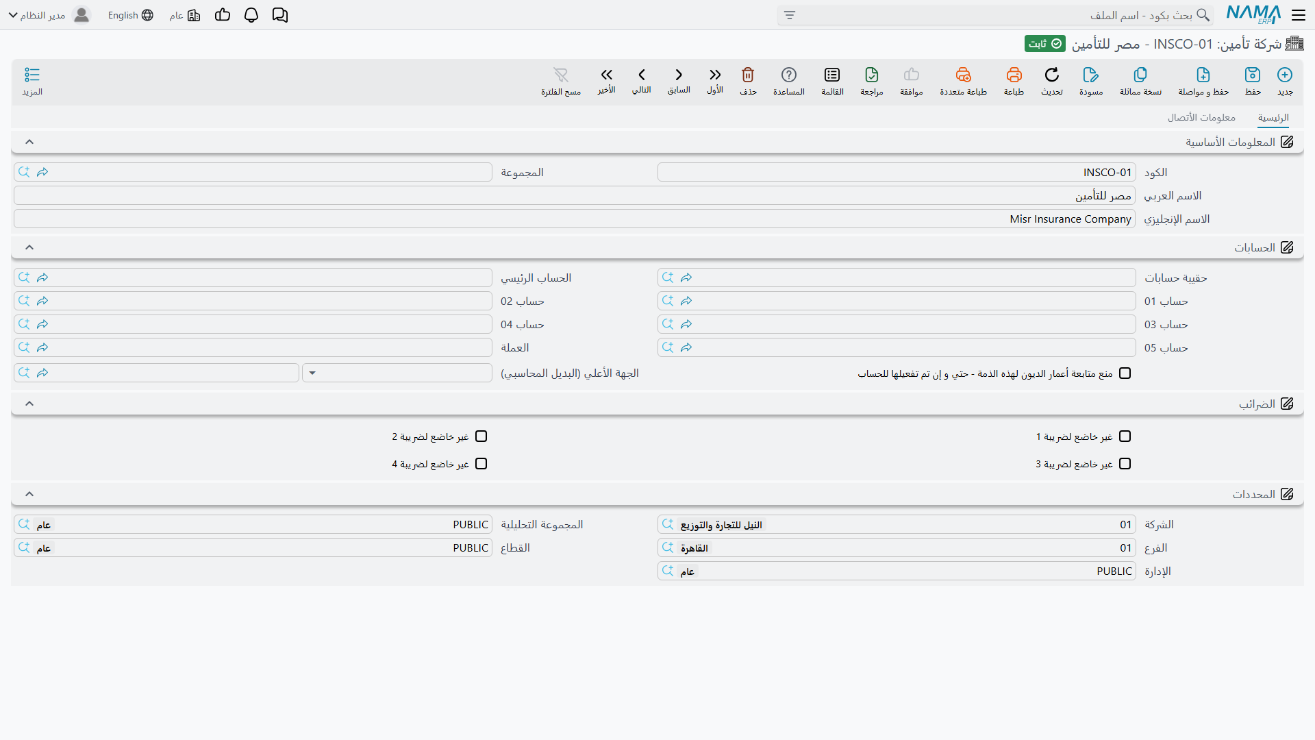Check غير خاضع لضريبة 4
The width and height of the screenshot is (1315, 740).
pyautogui.click(x=481, y=464)
